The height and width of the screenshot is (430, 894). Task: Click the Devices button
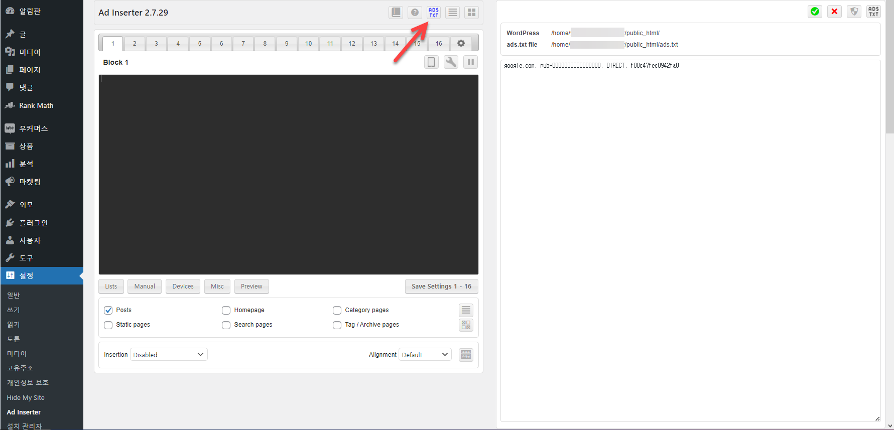[183, 286]
